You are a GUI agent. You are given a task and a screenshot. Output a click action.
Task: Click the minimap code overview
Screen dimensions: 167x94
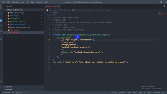(x=163, y=13)
